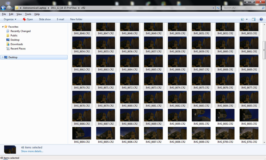
Task: Select thumbnail IMG_8697.CR2
Action: tap(153, 134)
